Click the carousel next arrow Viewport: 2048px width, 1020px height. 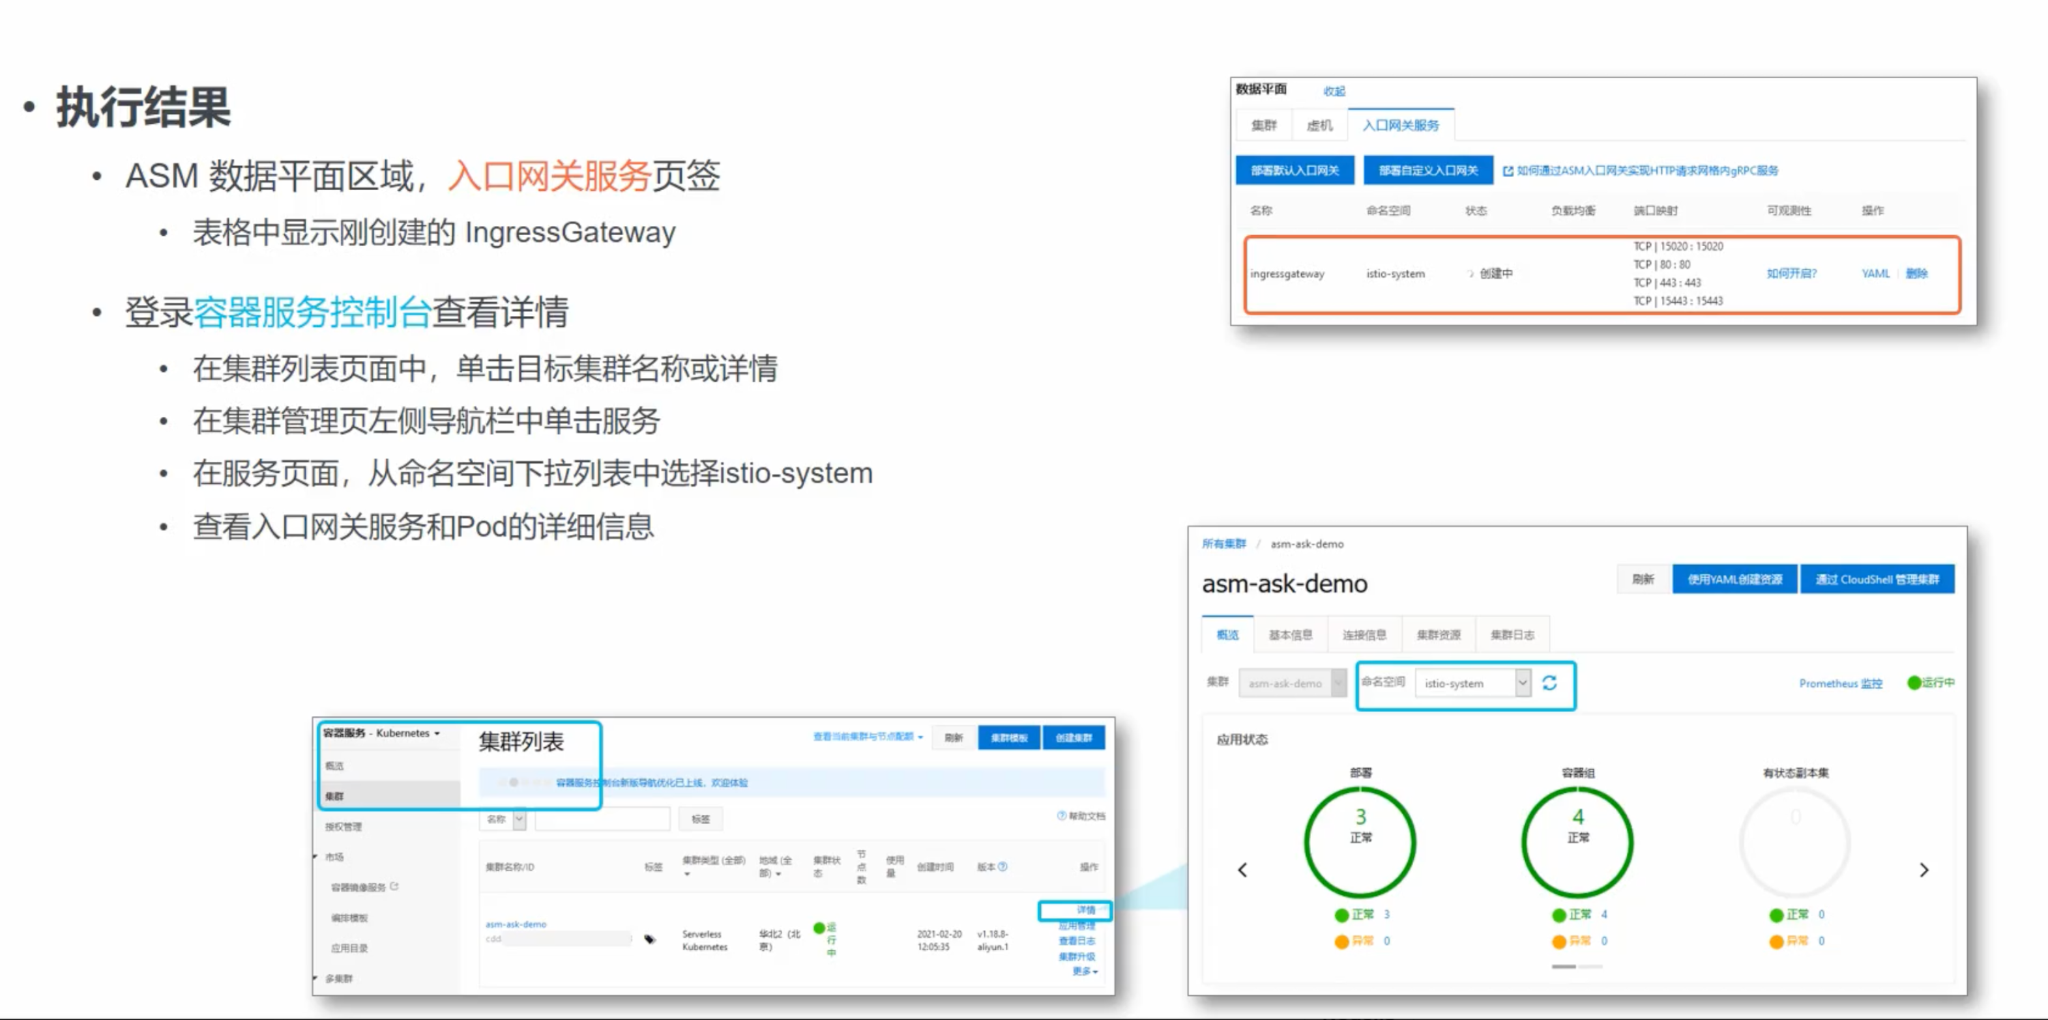click(1924, 870)
